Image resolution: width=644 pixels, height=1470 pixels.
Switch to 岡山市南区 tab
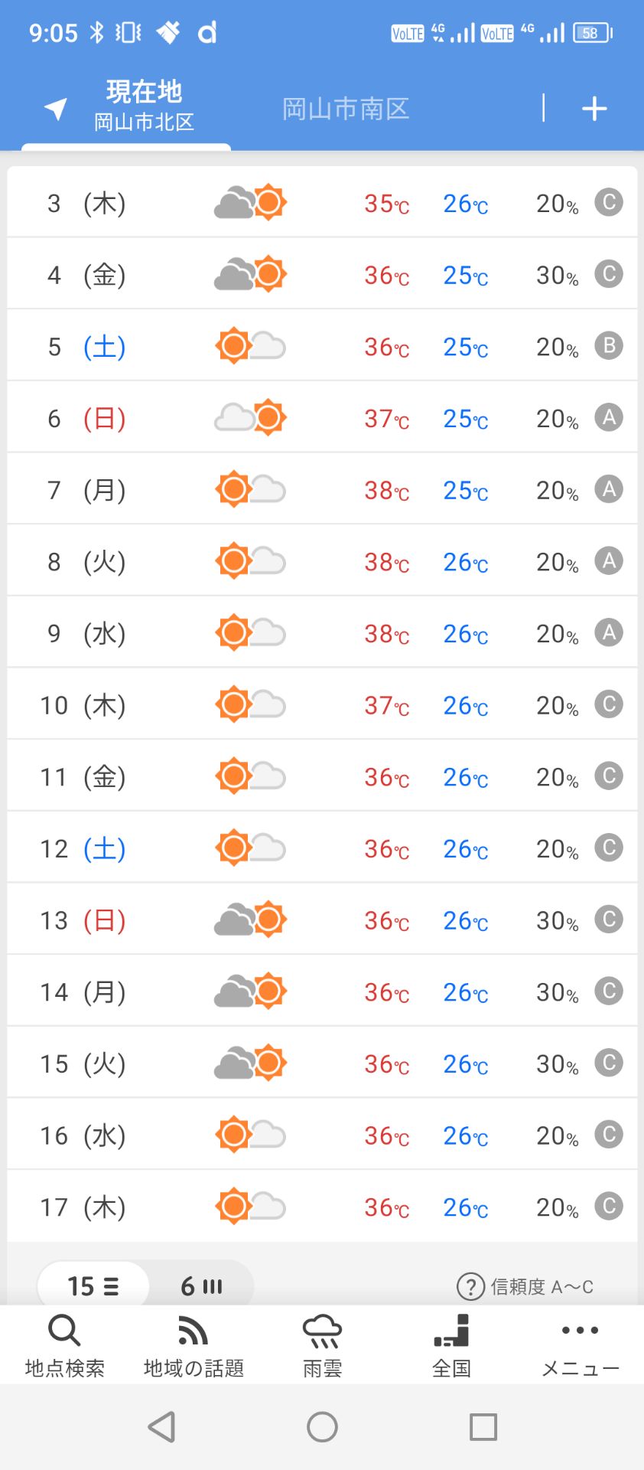pyautogui.click(x=346, y=109)
